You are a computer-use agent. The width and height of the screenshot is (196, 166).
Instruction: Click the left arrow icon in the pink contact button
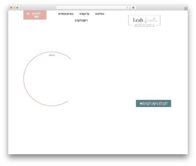pyautogui.click(x=28, y=14)
